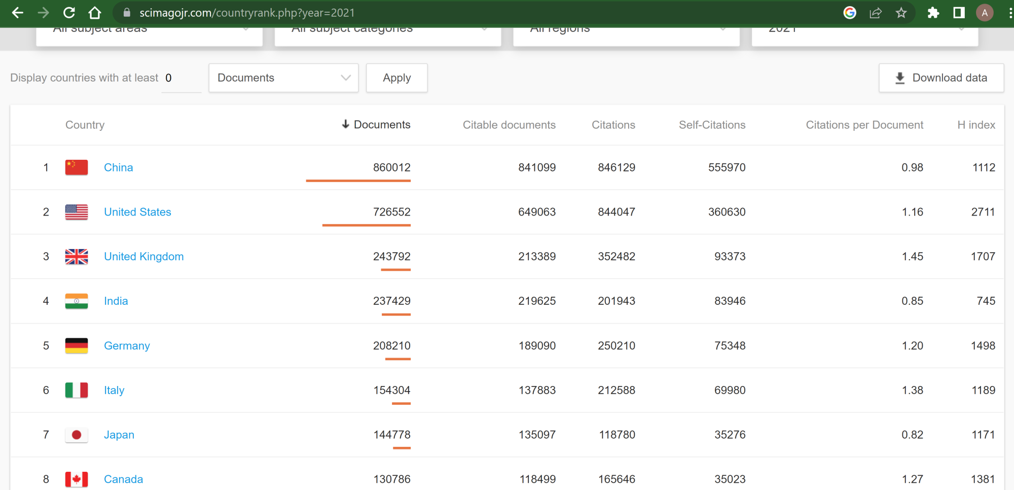Image resolution: width=1014 pixels, height=490 pixels.
Task: Click the United Kingdom flag icon
Action: tap(77, 257)
